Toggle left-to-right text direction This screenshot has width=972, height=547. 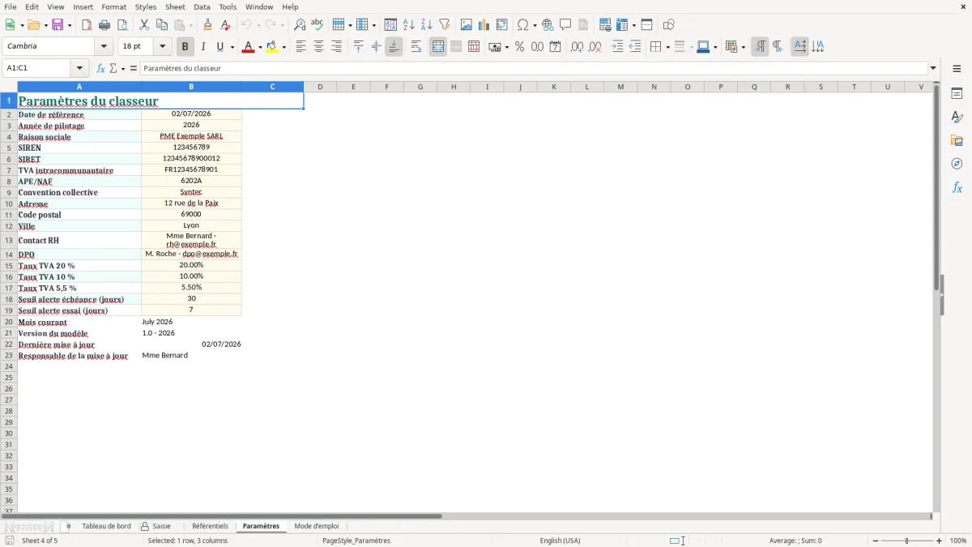(760, 46)
